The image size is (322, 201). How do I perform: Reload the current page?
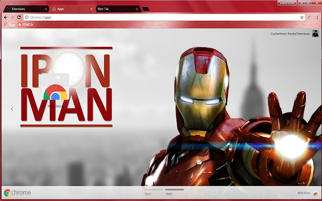(19, 18)
